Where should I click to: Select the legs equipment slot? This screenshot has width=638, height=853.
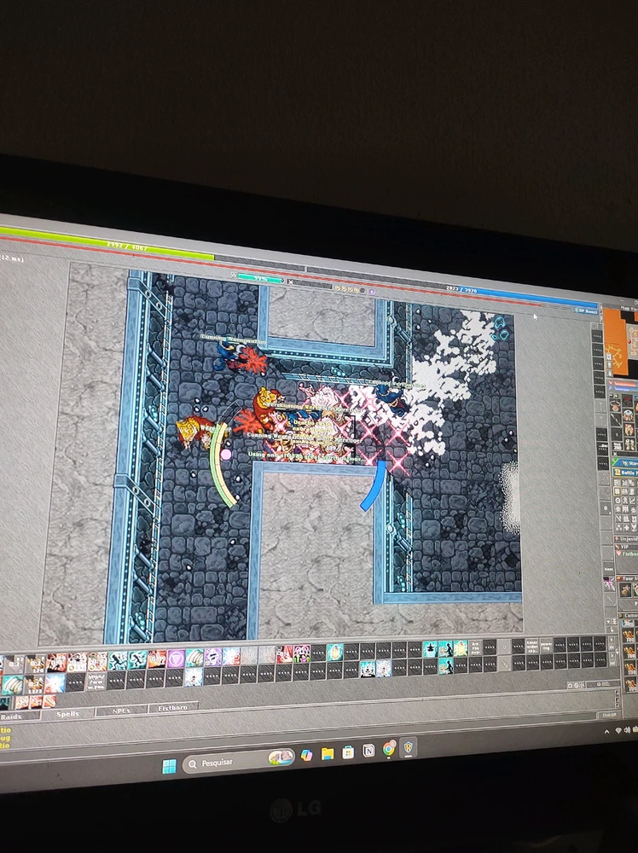point(629,430)
